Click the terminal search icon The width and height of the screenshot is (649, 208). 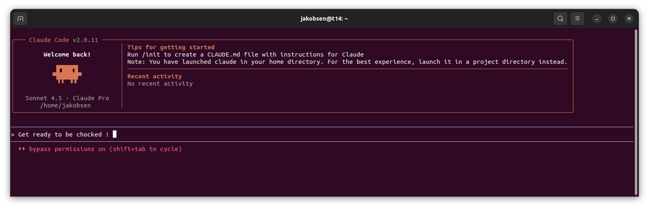[560, 19]
